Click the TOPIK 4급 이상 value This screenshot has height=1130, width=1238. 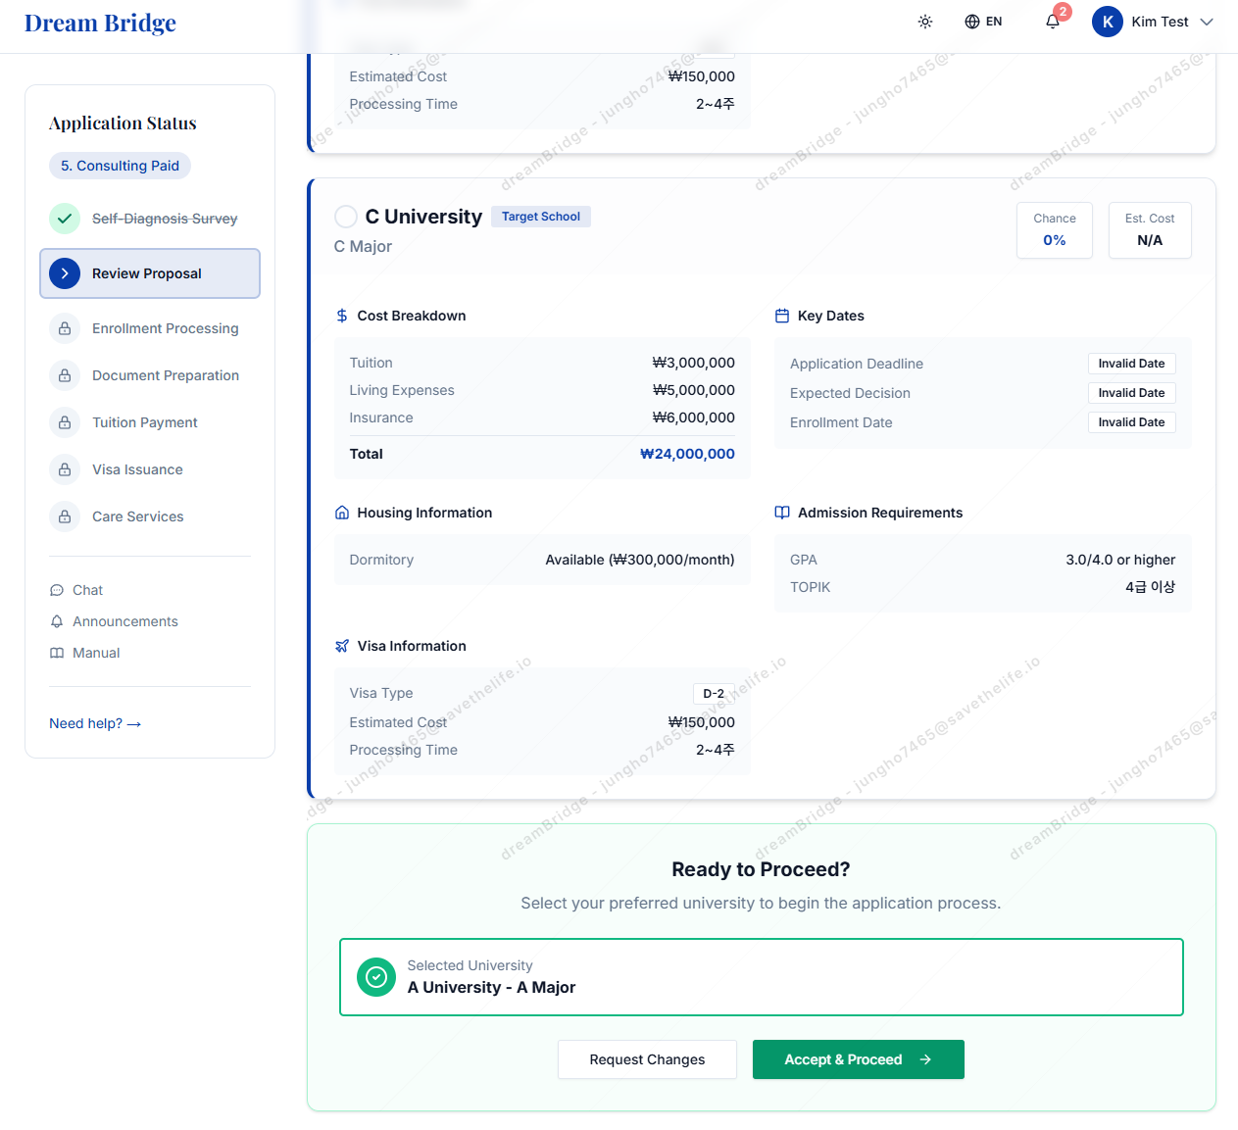tap(1150, 587)
